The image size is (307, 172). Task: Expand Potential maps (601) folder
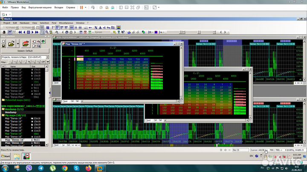16,100
